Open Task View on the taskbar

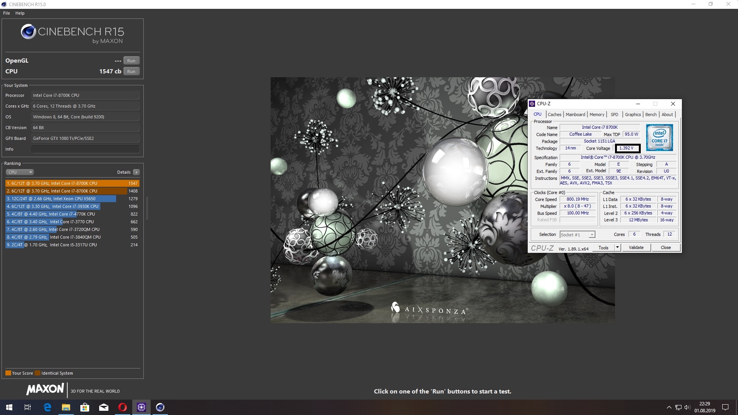[x=28, y=407]
